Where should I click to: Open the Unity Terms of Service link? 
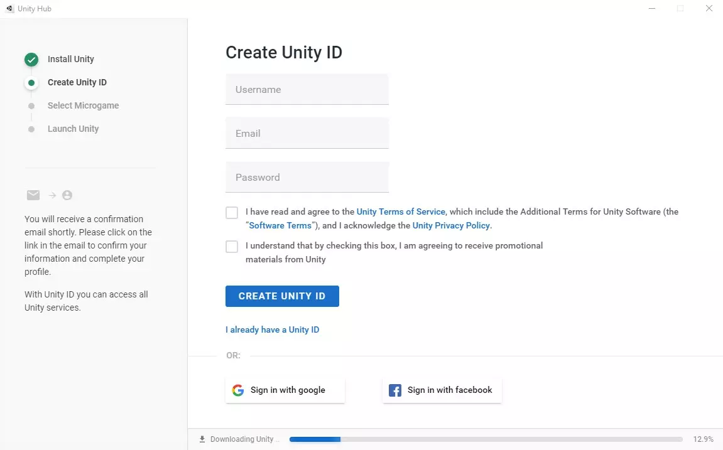[401, 212]
